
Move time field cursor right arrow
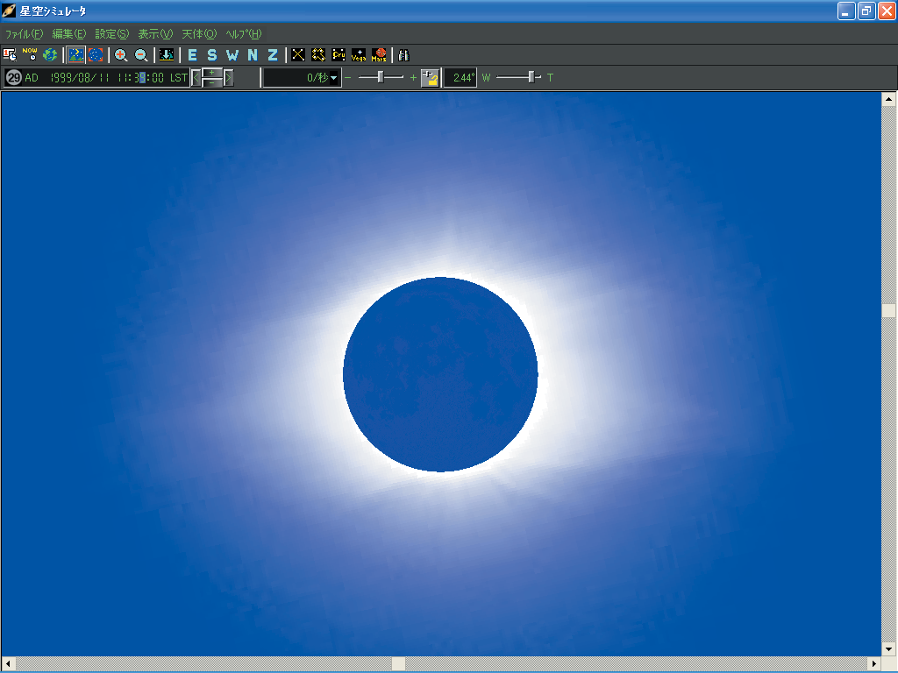[x=229, y=77]
